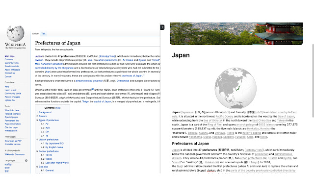Click the directly elected governor article link
The image size is (314, 196).
[x=89, y=81]
